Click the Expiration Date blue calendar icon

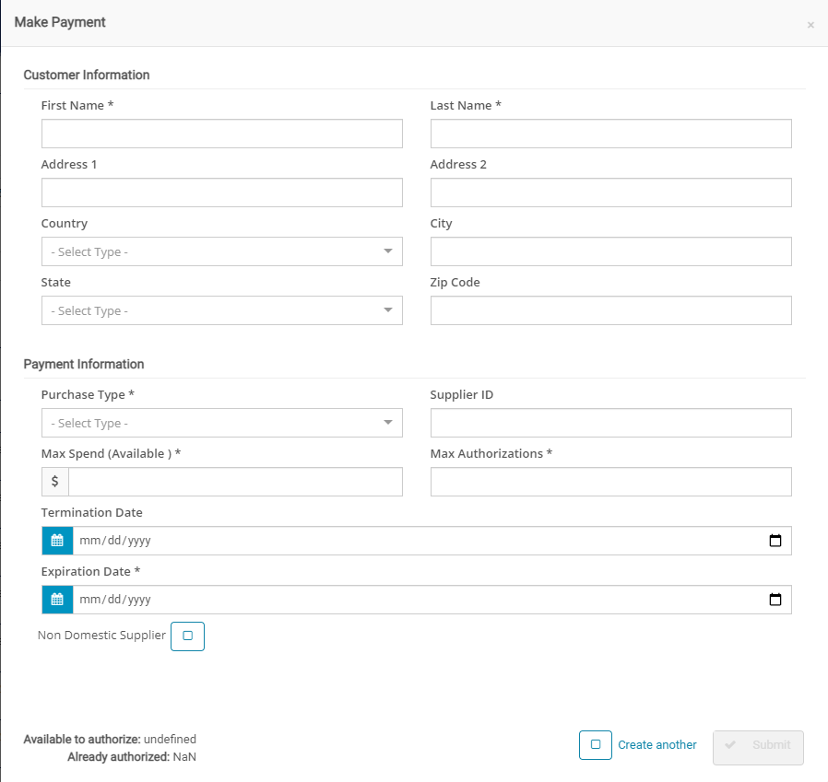click(57, 600)
